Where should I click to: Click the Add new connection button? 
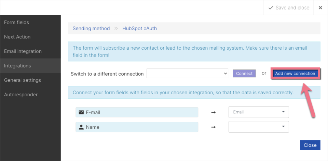pyautogui.click(x=295, y=74)
